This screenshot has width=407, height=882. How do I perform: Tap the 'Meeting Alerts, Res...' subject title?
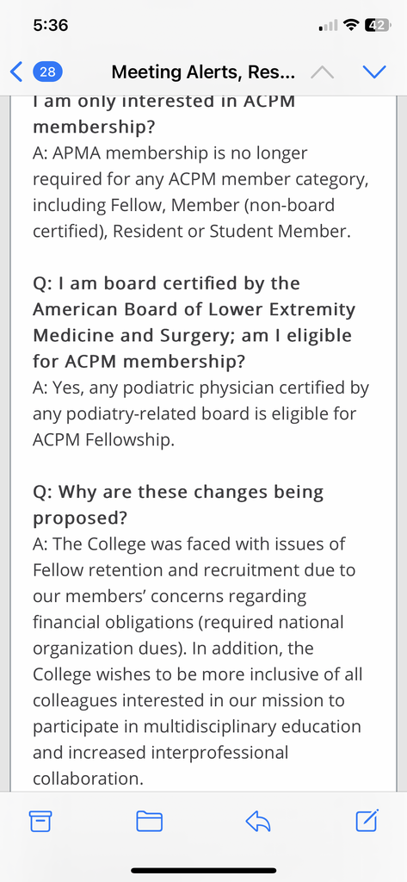[205, 72]
